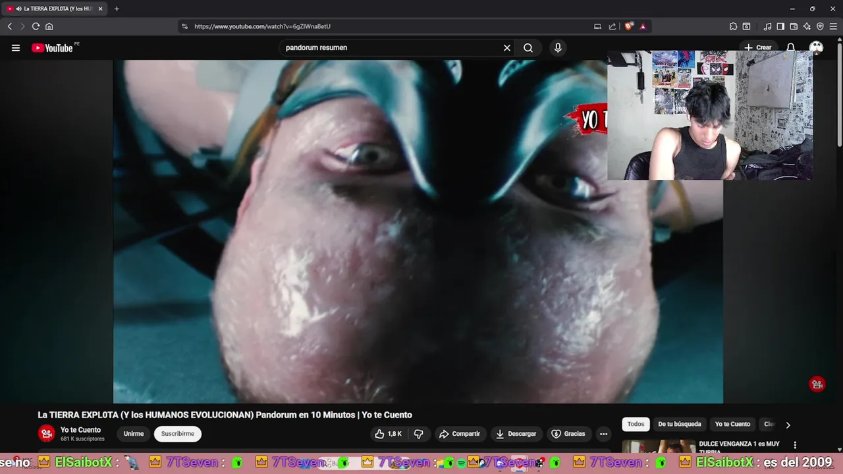Open Brave Shields lion icon
The image size is (843, 474).
(629, 26)
